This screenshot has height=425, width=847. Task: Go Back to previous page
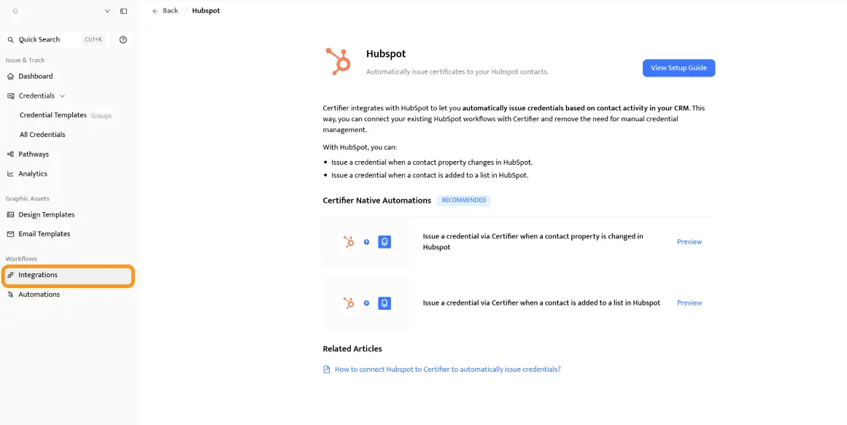pos(170,11)
